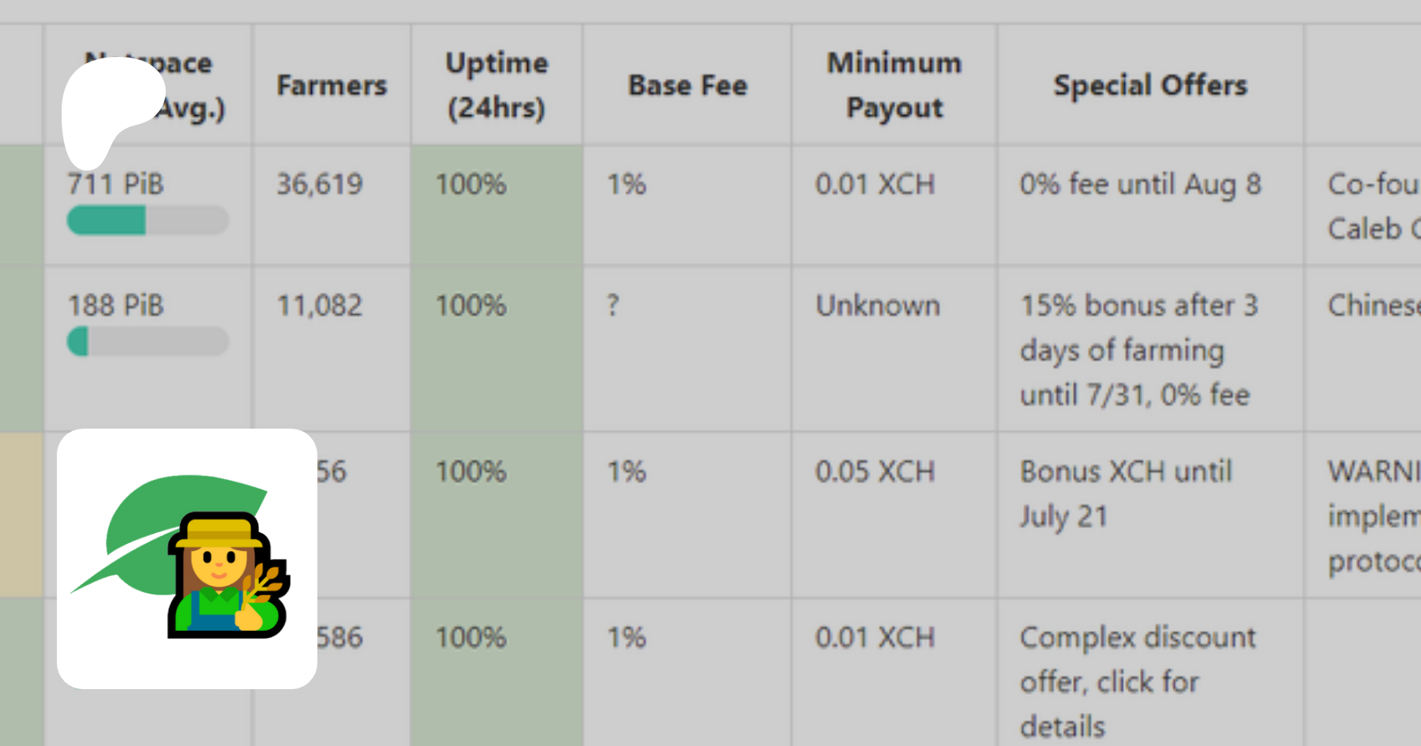The width and height of the screenshot is (1421, 746).
Task: Open the 'Complex discount offer, click for details' link
Action: pyautogui.click(x=1137, y=681)
